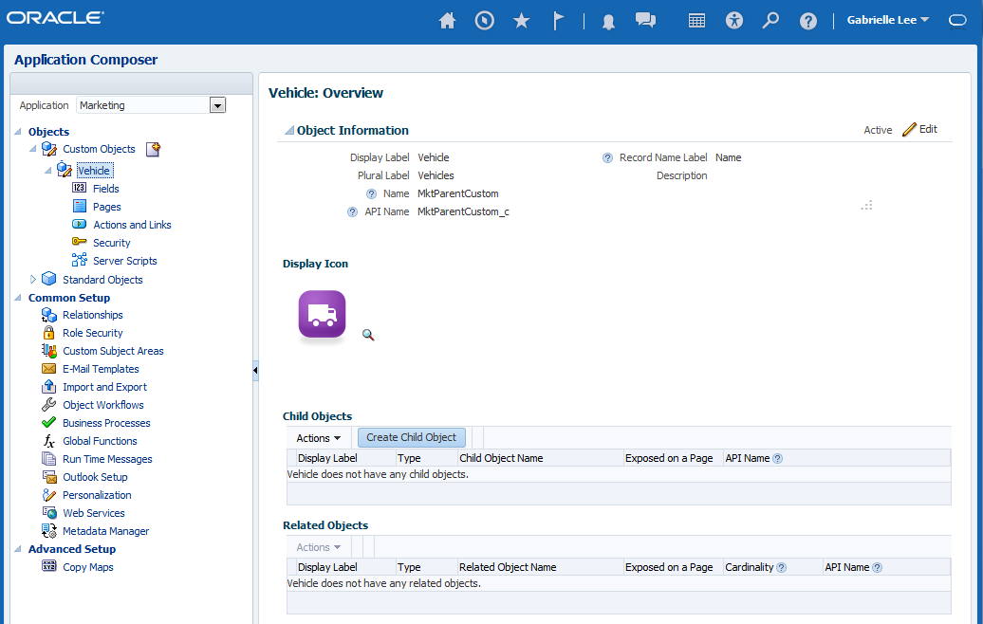Open the Gabrielle Lee user menu
The image size is (983, 624).
tap(888, 20)
